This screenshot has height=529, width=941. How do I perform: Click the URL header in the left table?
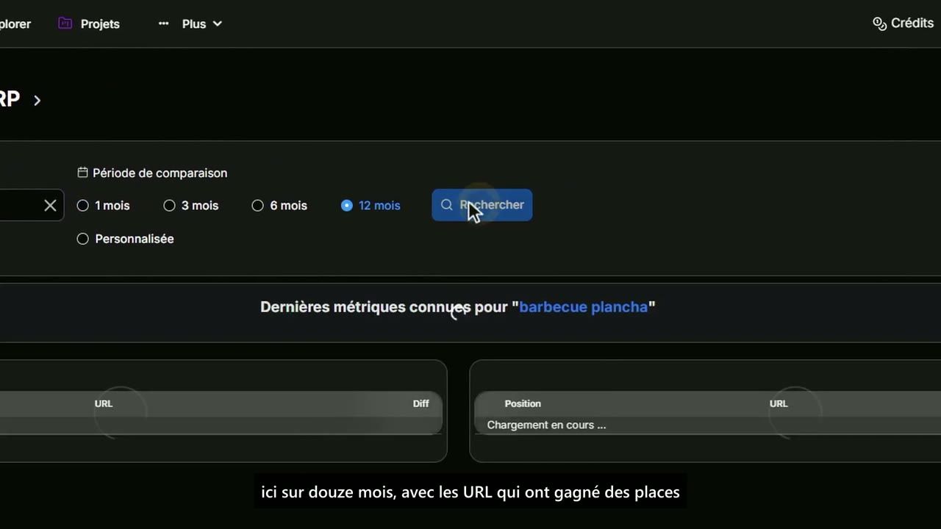click(x=104, y=403)
